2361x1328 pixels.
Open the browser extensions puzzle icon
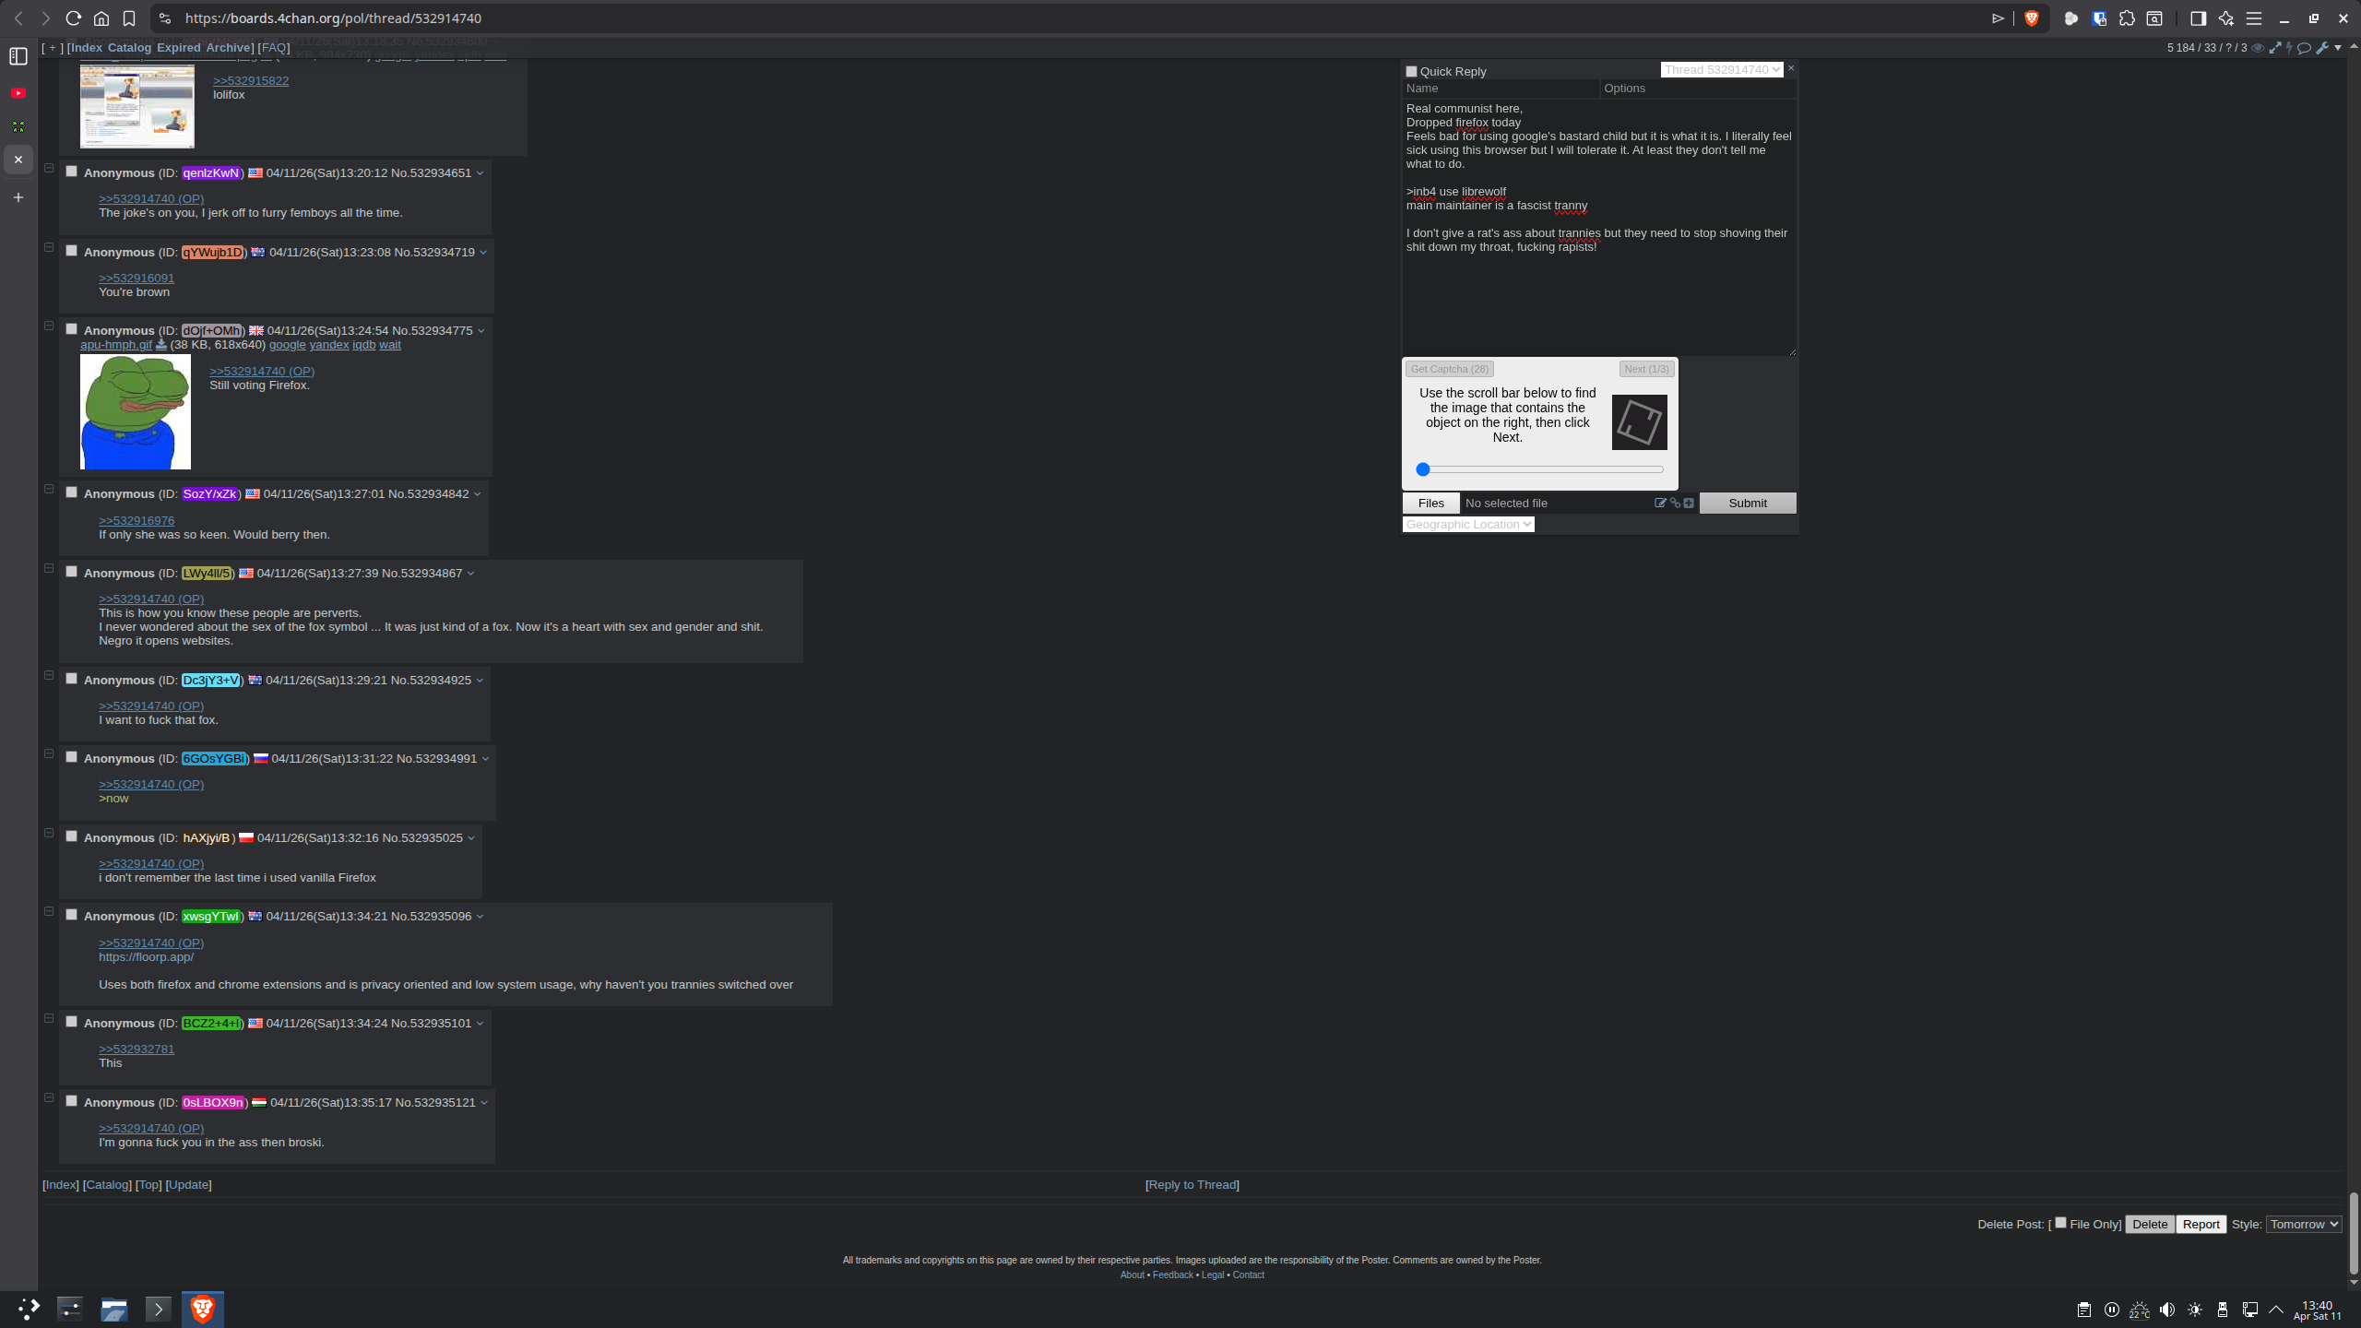2128,18
